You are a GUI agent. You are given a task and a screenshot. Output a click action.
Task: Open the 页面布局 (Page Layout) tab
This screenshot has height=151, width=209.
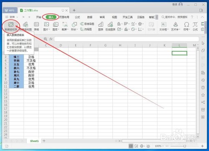click(x=64, y=17)
